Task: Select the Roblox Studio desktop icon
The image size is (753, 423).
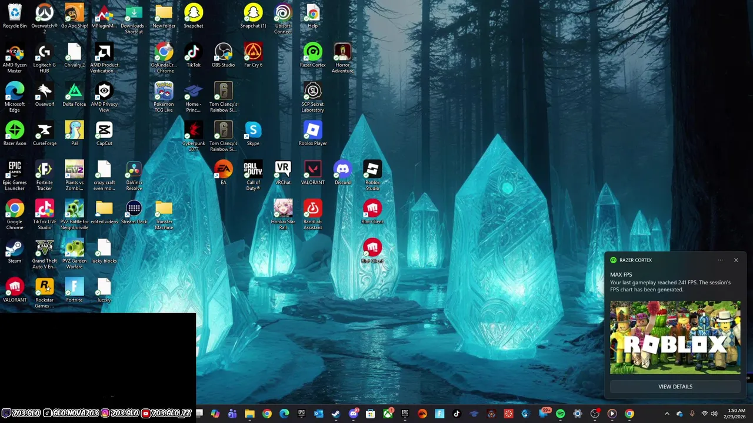Action: [372, 176]
